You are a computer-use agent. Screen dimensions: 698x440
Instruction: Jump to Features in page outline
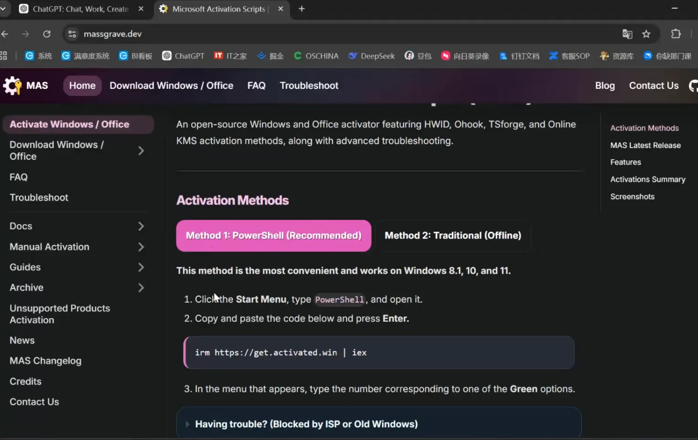[625, 162]
